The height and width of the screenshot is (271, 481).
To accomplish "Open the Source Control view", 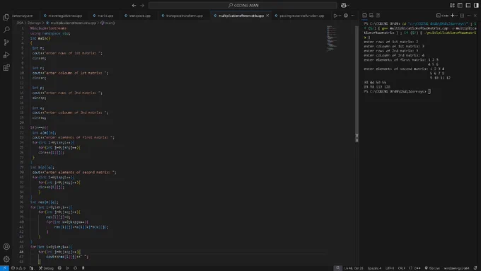I will click(6, 42).
